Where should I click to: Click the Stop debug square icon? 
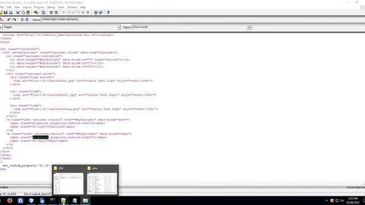click(x=88, y=13)
